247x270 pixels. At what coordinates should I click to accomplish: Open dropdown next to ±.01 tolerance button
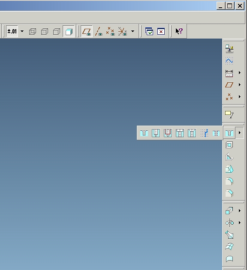(x=22, y=31)
